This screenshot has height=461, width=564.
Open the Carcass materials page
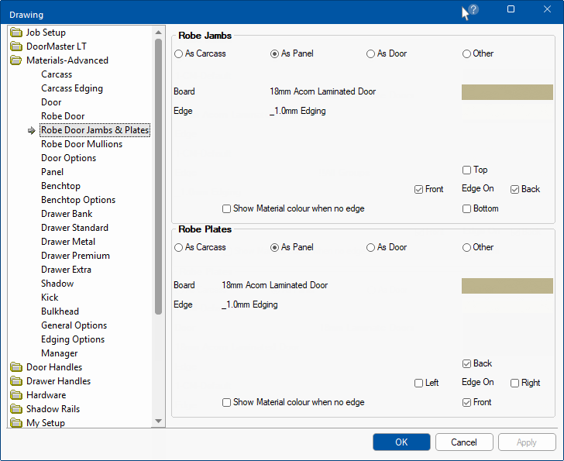point(57,74)
